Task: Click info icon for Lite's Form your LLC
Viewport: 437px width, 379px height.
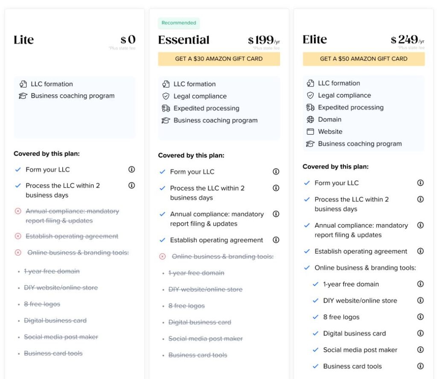Action: 131,169
